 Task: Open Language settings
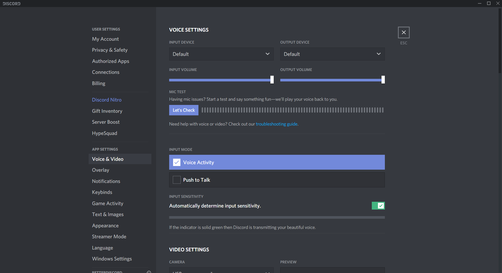tap(102, 248)
